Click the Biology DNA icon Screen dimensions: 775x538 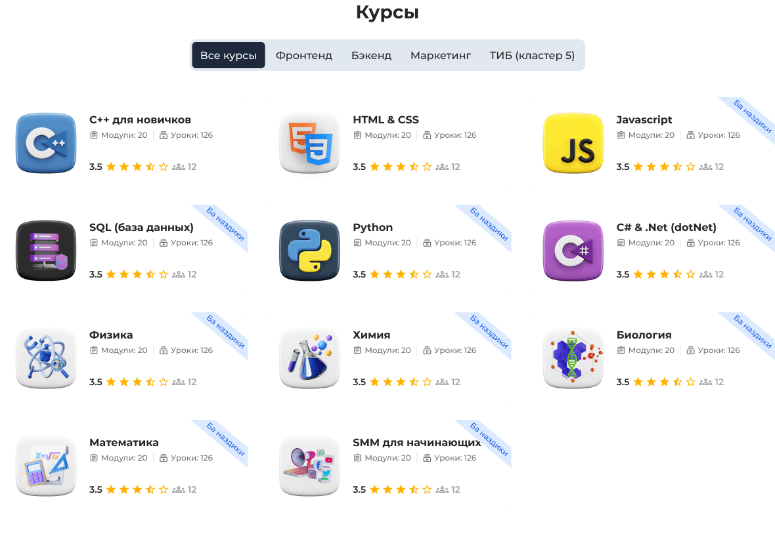tap(573, 358)
